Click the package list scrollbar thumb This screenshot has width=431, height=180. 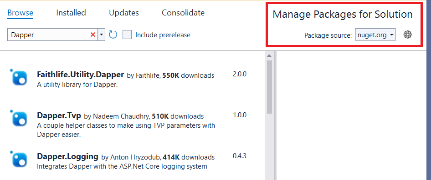pyautogui.click(x=269, y=87)
